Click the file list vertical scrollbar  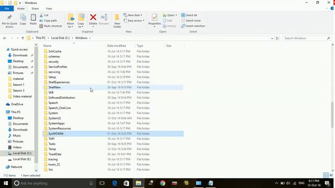pyautogui.click(x=332, y=115)
